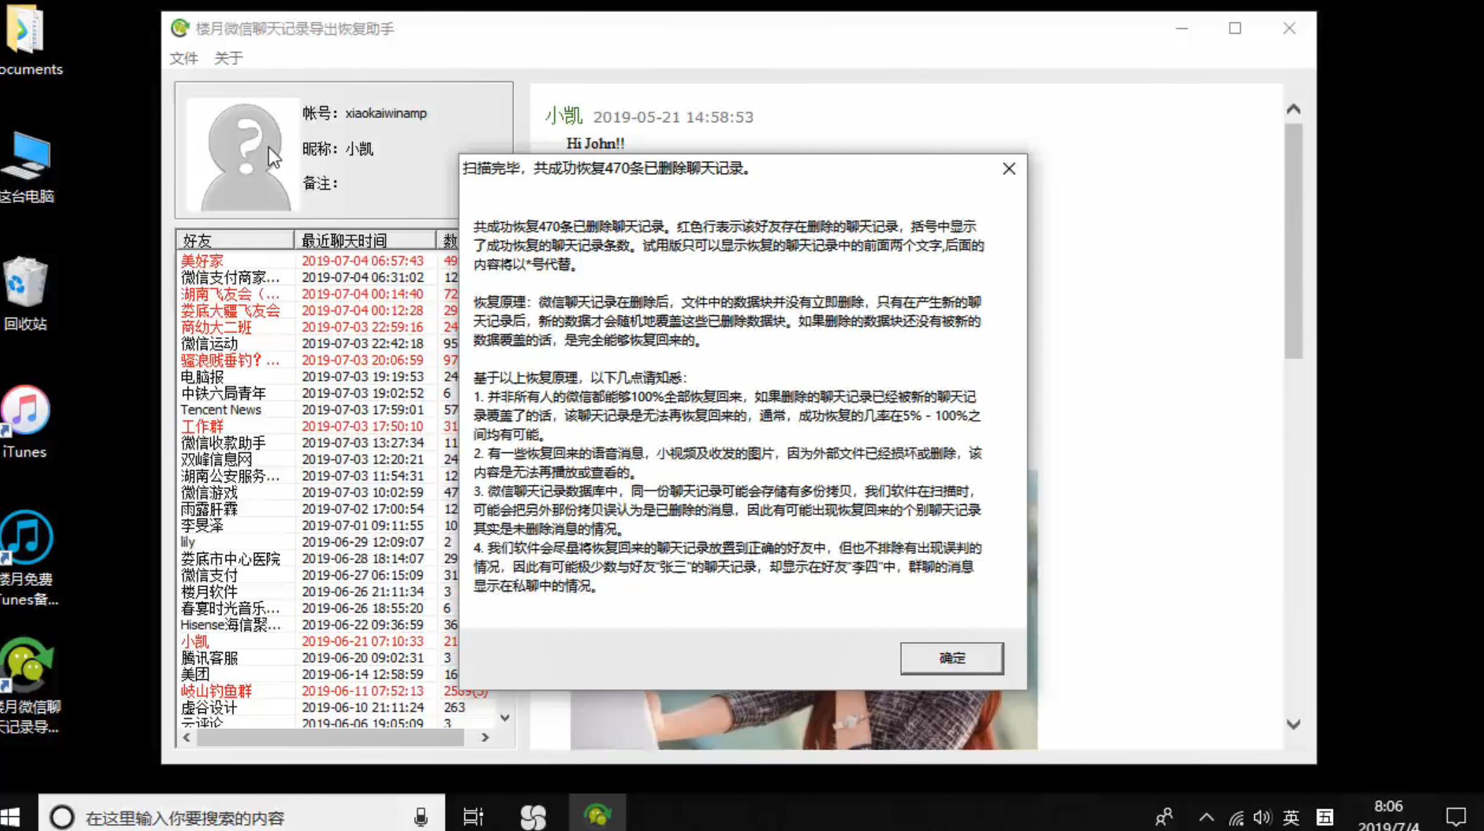1484x831 pixels.
Task: Expand the hidden system tray icons chevron
Action: click(1206, 817)
